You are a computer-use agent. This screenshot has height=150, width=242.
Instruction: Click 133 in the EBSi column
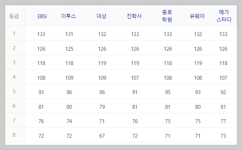41,34
